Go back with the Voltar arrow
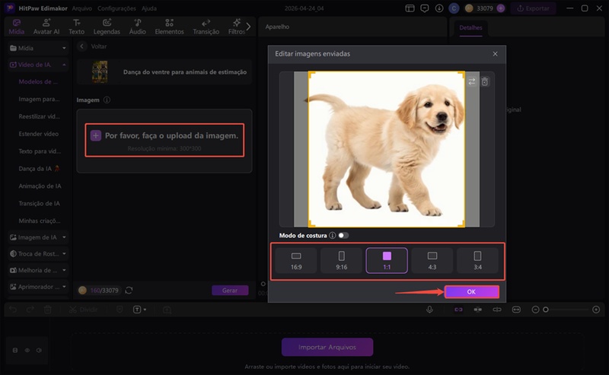The image size is (609, 375). pyautogui.click(x=81, y=46)
